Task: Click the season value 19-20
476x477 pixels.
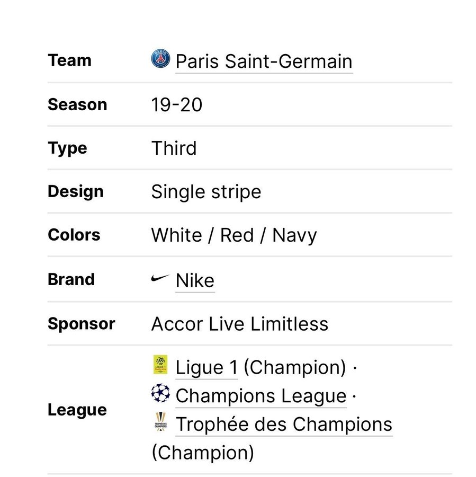Action: tap(177, 105)
